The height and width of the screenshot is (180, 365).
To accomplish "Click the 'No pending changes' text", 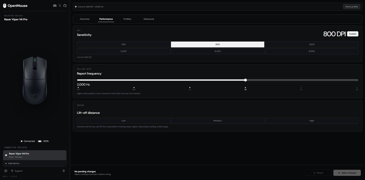I will pyautogui.click(x=85, y=172).
